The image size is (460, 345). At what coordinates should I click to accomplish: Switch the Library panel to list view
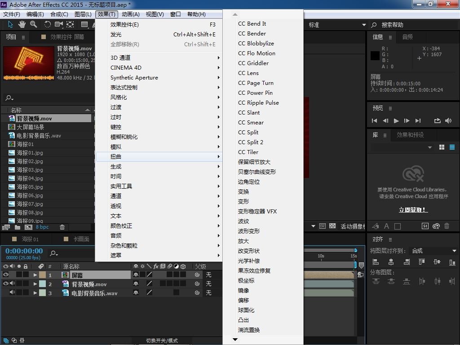(x=452, y=147)
